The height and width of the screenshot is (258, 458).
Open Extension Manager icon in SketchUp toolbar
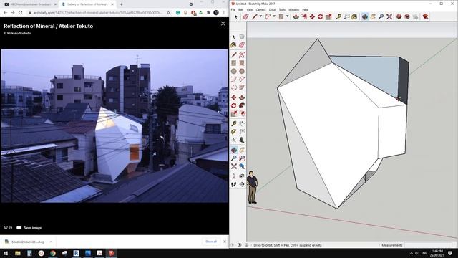[425, 16]
